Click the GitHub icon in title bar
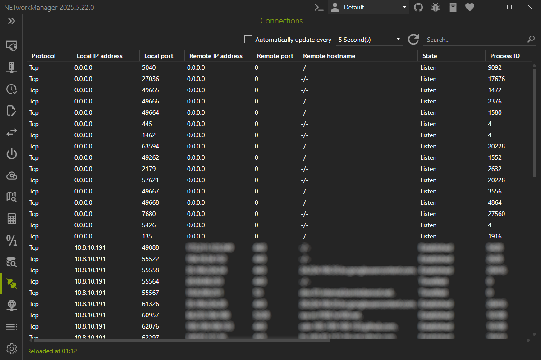 (418, 7)
